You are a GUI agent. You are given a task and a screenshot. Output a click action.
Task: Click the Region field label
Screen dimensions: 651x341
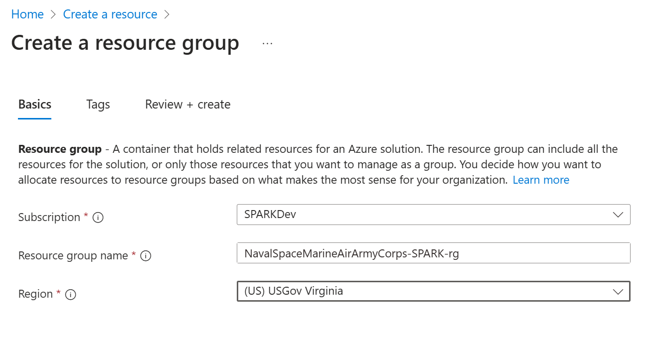(x=35, y=294)
